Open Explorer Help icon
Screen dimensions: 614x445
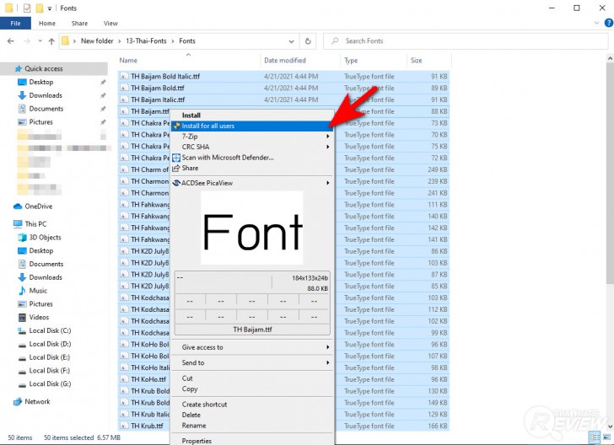point(609,23)
